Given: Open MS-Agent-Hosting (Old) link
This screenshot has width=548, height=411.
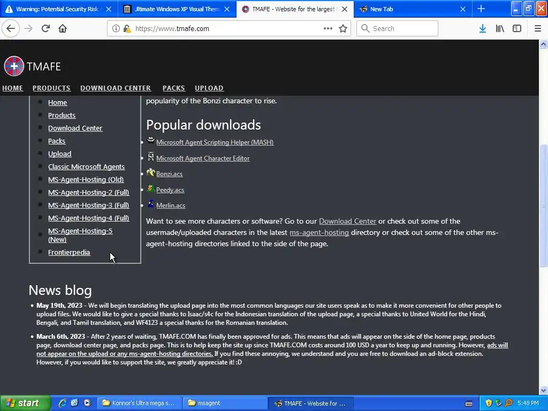Looking at the screenshot, I should [86, 180].
